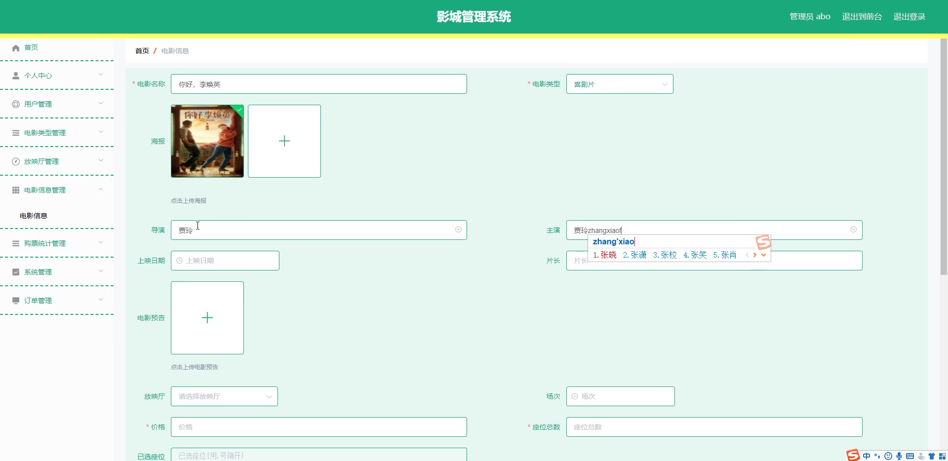948x461 pixels.
Task: Expand the 系统管理 chevron
Action: [101, 271]
